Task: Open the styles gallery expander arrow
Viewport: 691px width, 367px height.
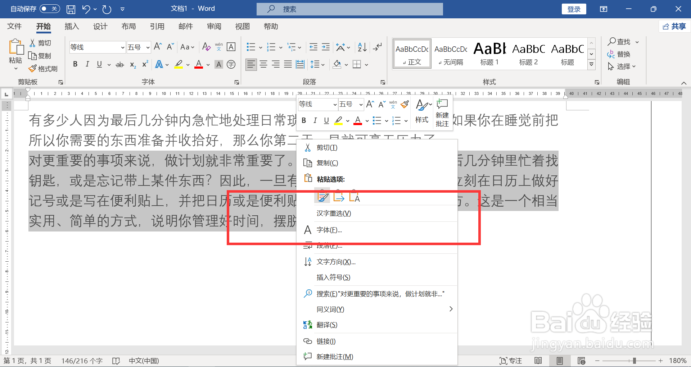Action: pos(591,64)
